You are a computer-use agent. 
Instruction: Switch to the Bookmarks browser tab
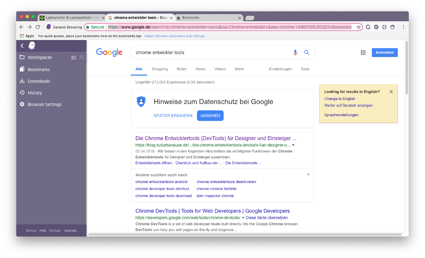[209, 17]
